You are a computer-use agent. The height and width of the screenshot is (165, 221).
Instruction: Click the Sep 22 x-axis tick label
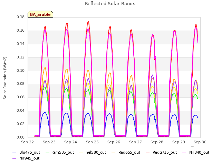[27, 142]
